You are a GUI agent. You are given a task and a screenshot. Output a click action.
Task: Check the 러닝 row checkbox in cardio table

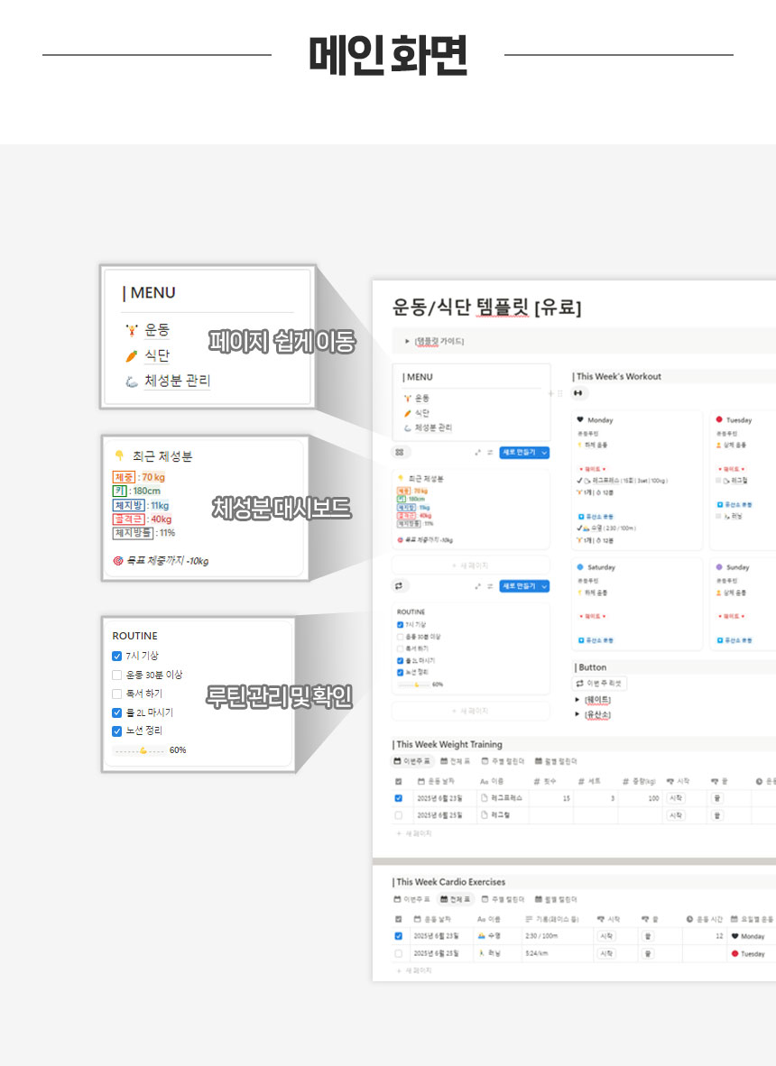point(399,954)
